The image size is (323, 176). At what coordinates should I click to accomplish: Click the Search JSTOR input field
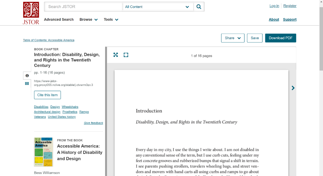coord(84,7)
